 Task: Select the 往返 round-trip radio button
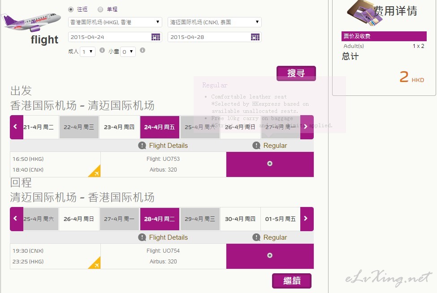click(71, 9)
